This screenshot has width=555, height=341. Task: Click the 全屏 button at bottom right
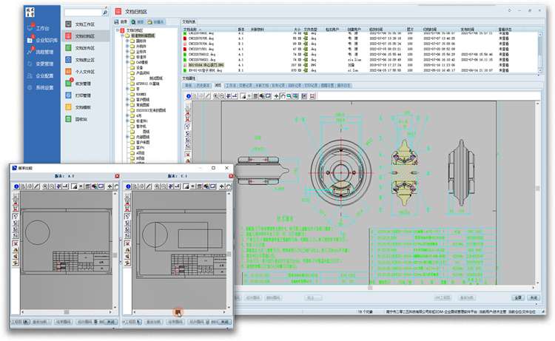(518, 297)
